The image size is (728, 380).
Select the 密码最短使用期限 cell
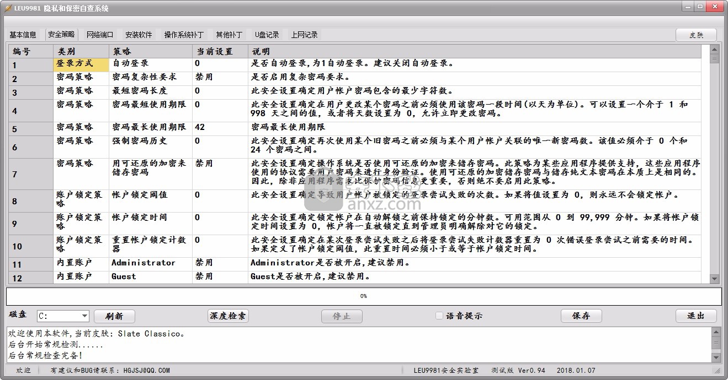151,111
